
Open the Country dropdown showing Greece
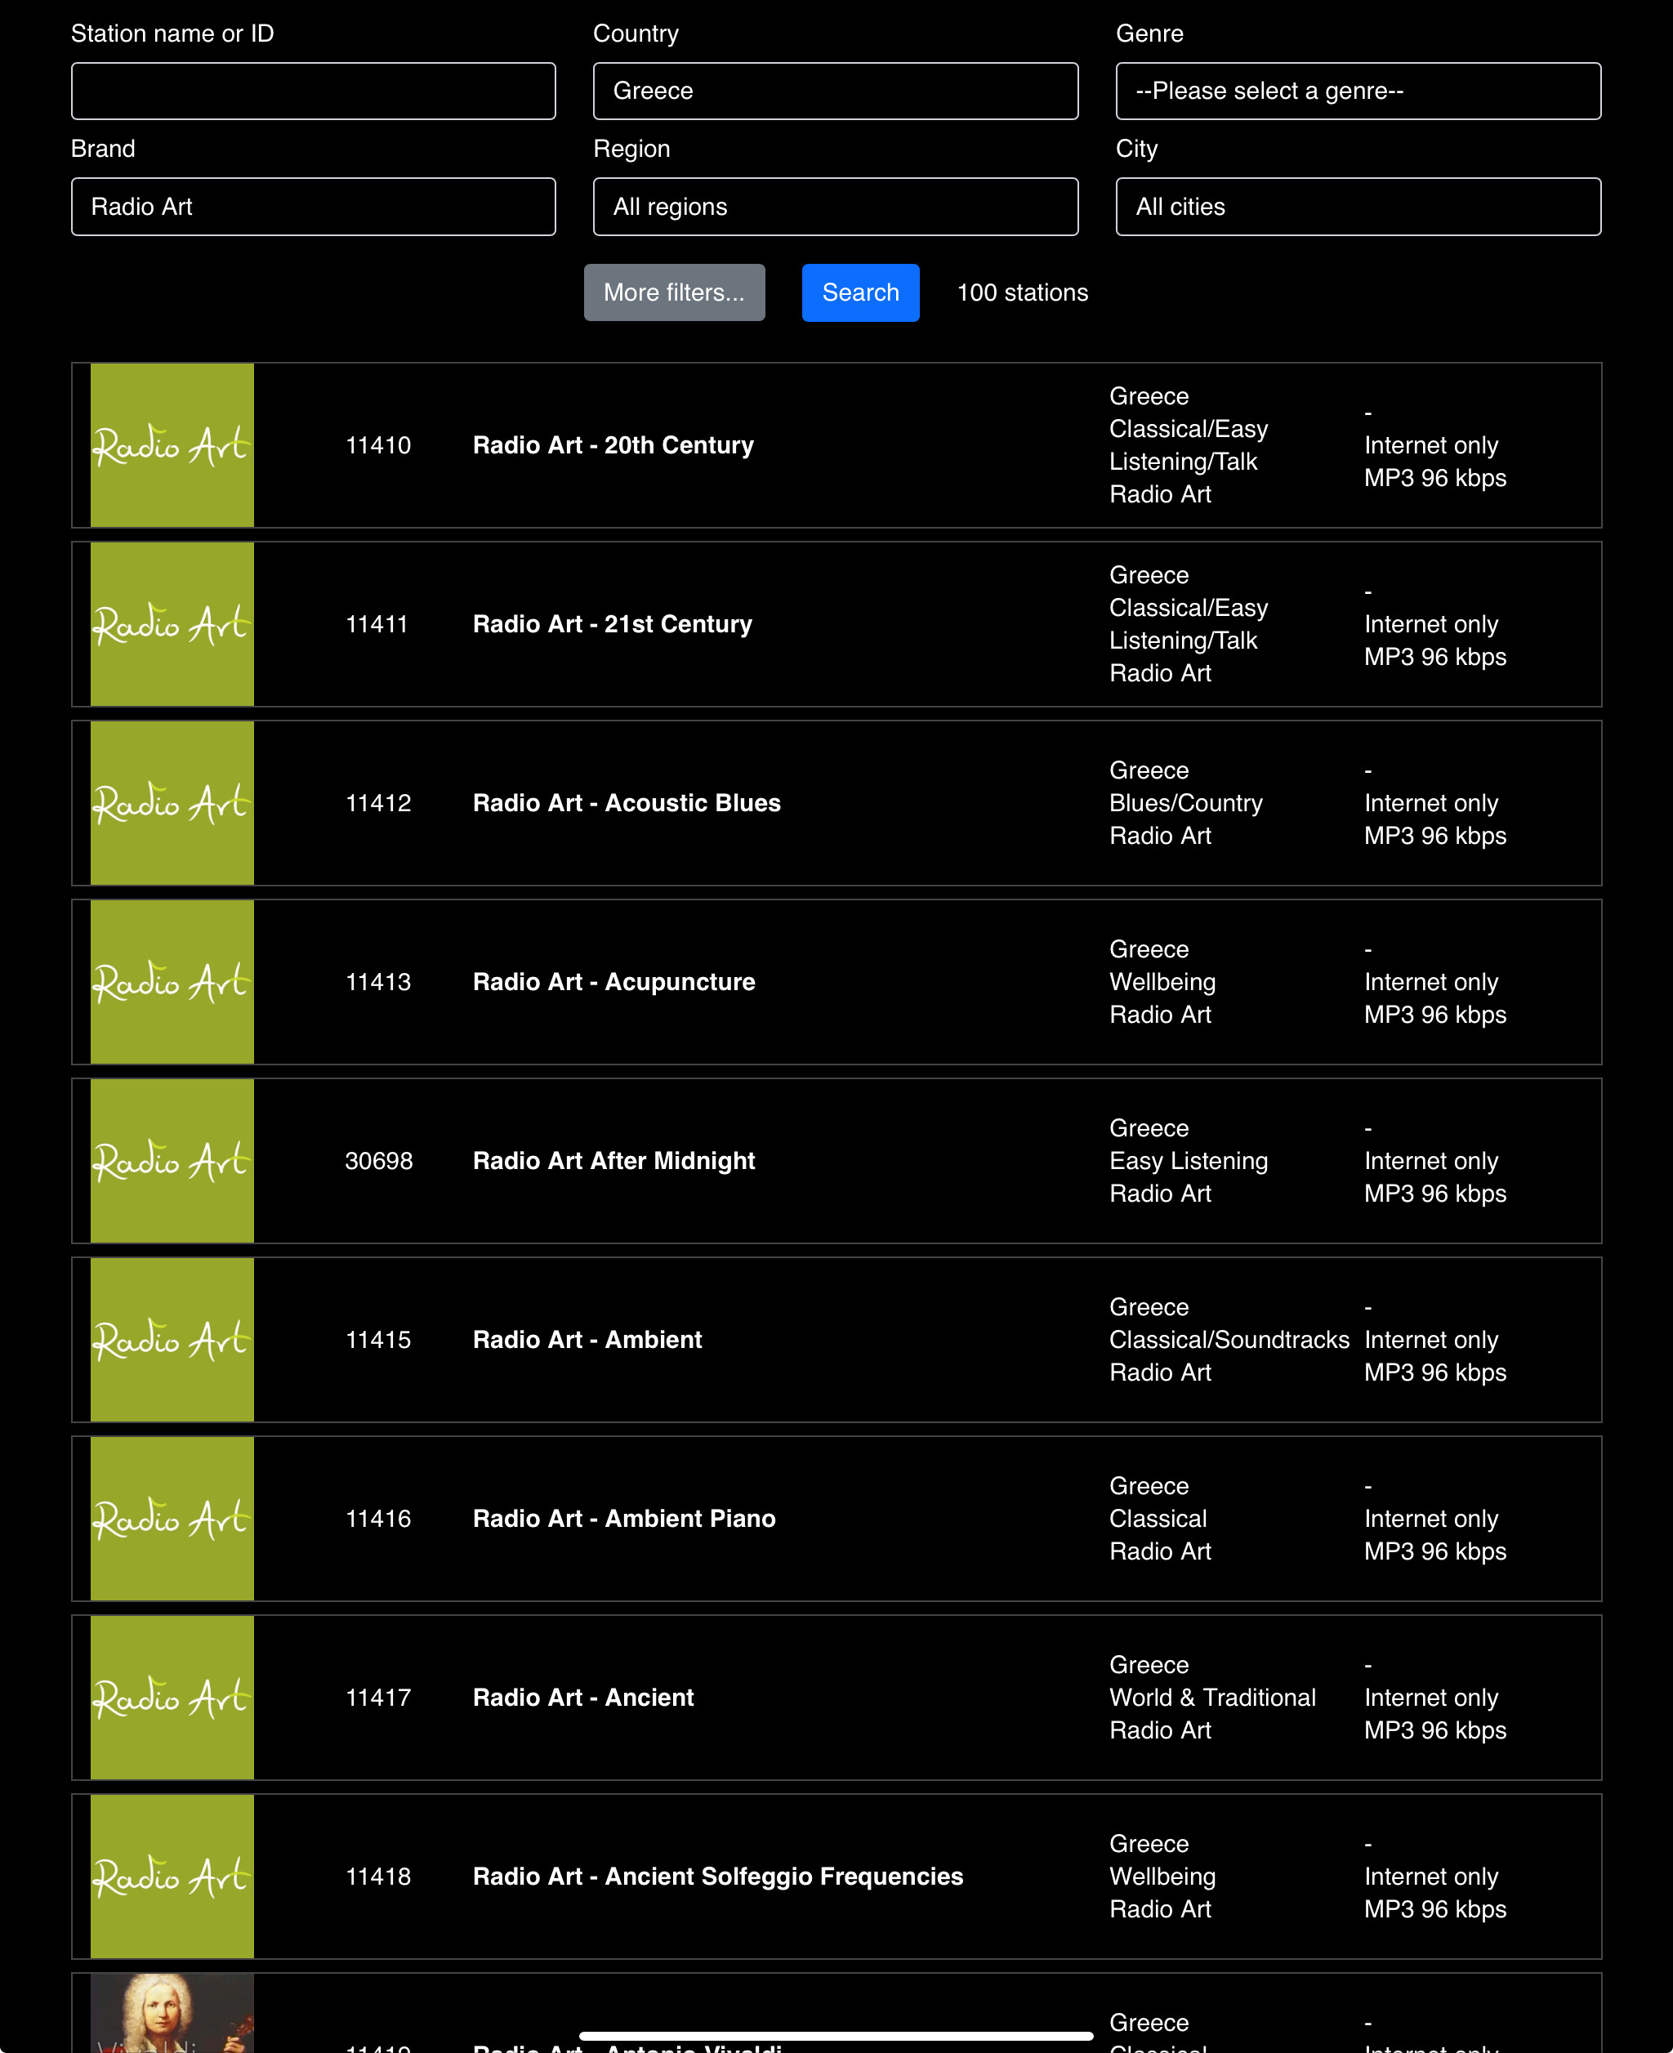click(836, 91)
